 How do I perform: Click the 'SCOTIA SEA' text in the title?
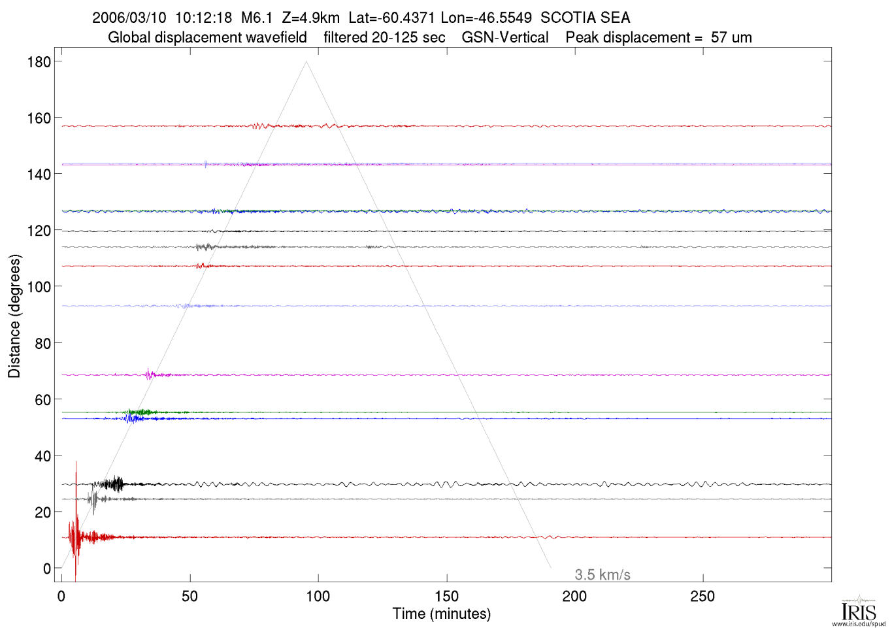585,18
